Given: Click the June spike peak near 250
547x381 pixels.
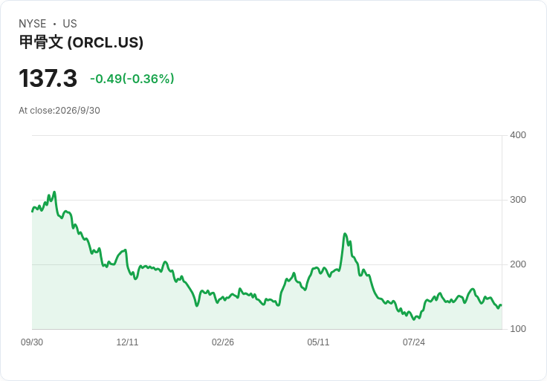Looking at the screenshot, I should point(345,234).
